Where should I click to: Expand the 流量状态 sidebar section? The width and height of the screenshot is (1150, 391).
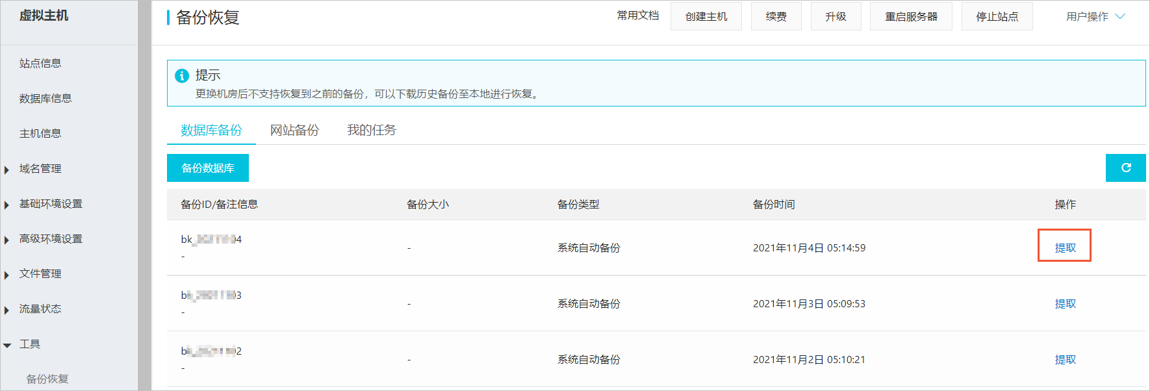point(40,309)
